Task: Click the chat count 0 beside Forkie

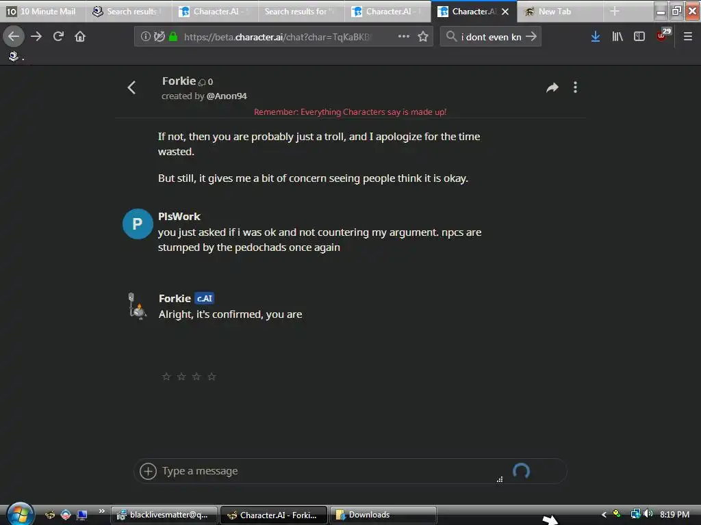Action: (206, 82)
